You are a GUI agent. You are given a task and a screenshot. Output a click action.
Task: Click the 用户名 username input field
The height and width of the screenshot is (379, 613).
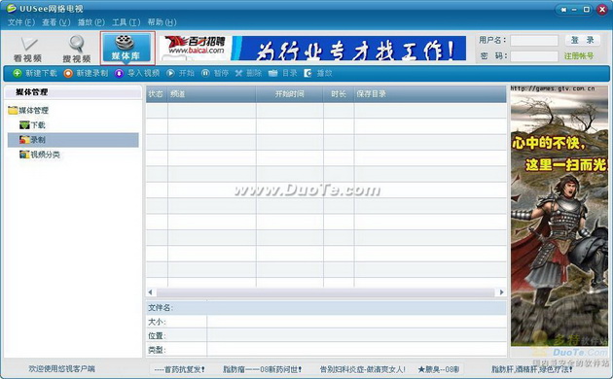[x=534, y=40]
